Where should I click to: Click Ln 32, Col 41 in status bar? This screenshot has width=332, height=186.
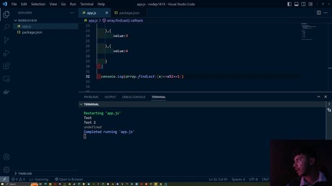pyautogui.click(x=218, y=179)
